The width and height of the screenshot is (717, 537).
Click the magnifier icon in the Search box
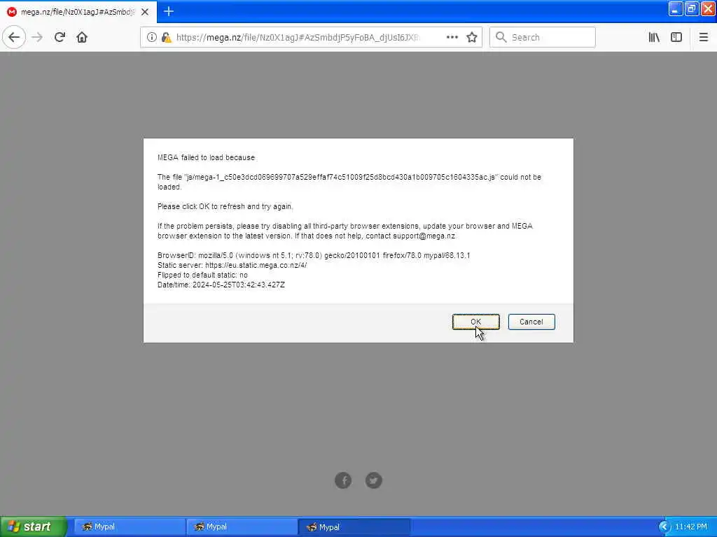click(x=501, y=38)
